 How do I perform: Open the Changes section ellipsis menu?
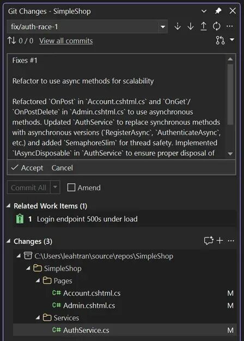[231, 241]
